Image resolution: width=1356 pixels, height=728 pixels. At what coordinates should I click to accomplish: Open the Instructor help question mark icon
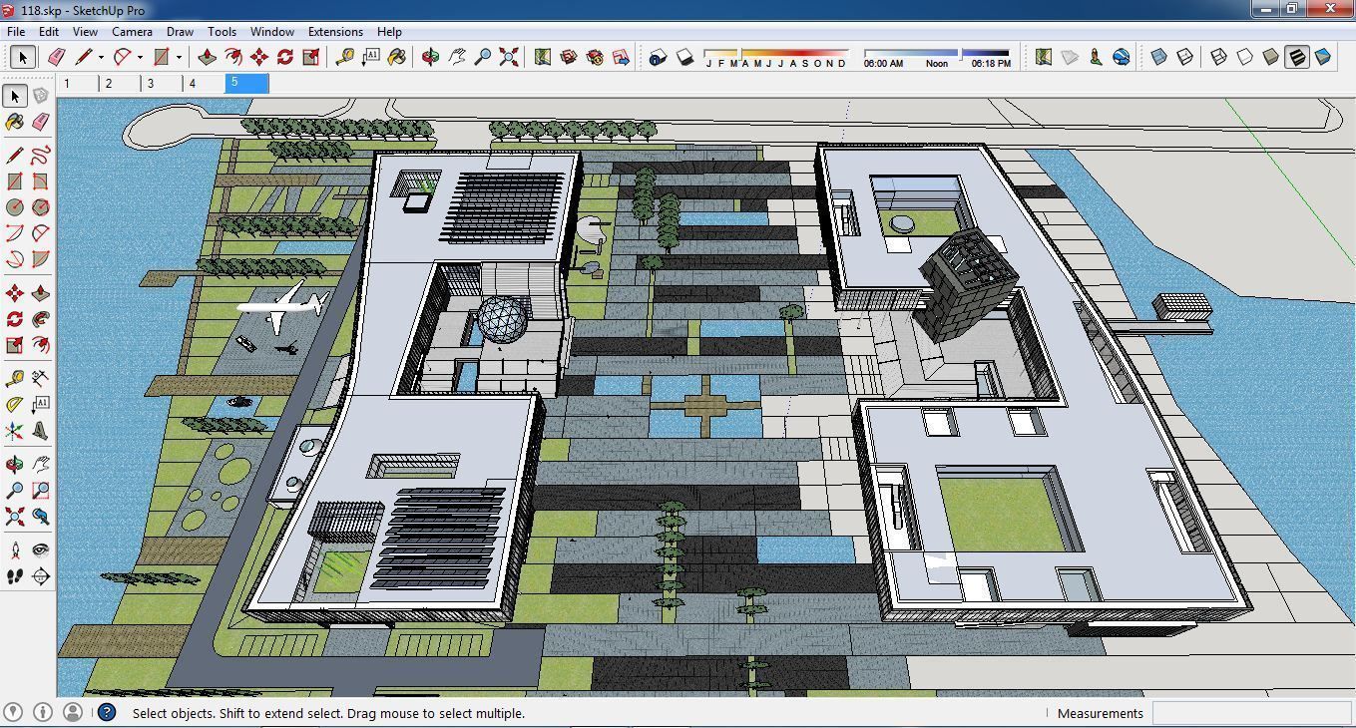pos(107,712)
